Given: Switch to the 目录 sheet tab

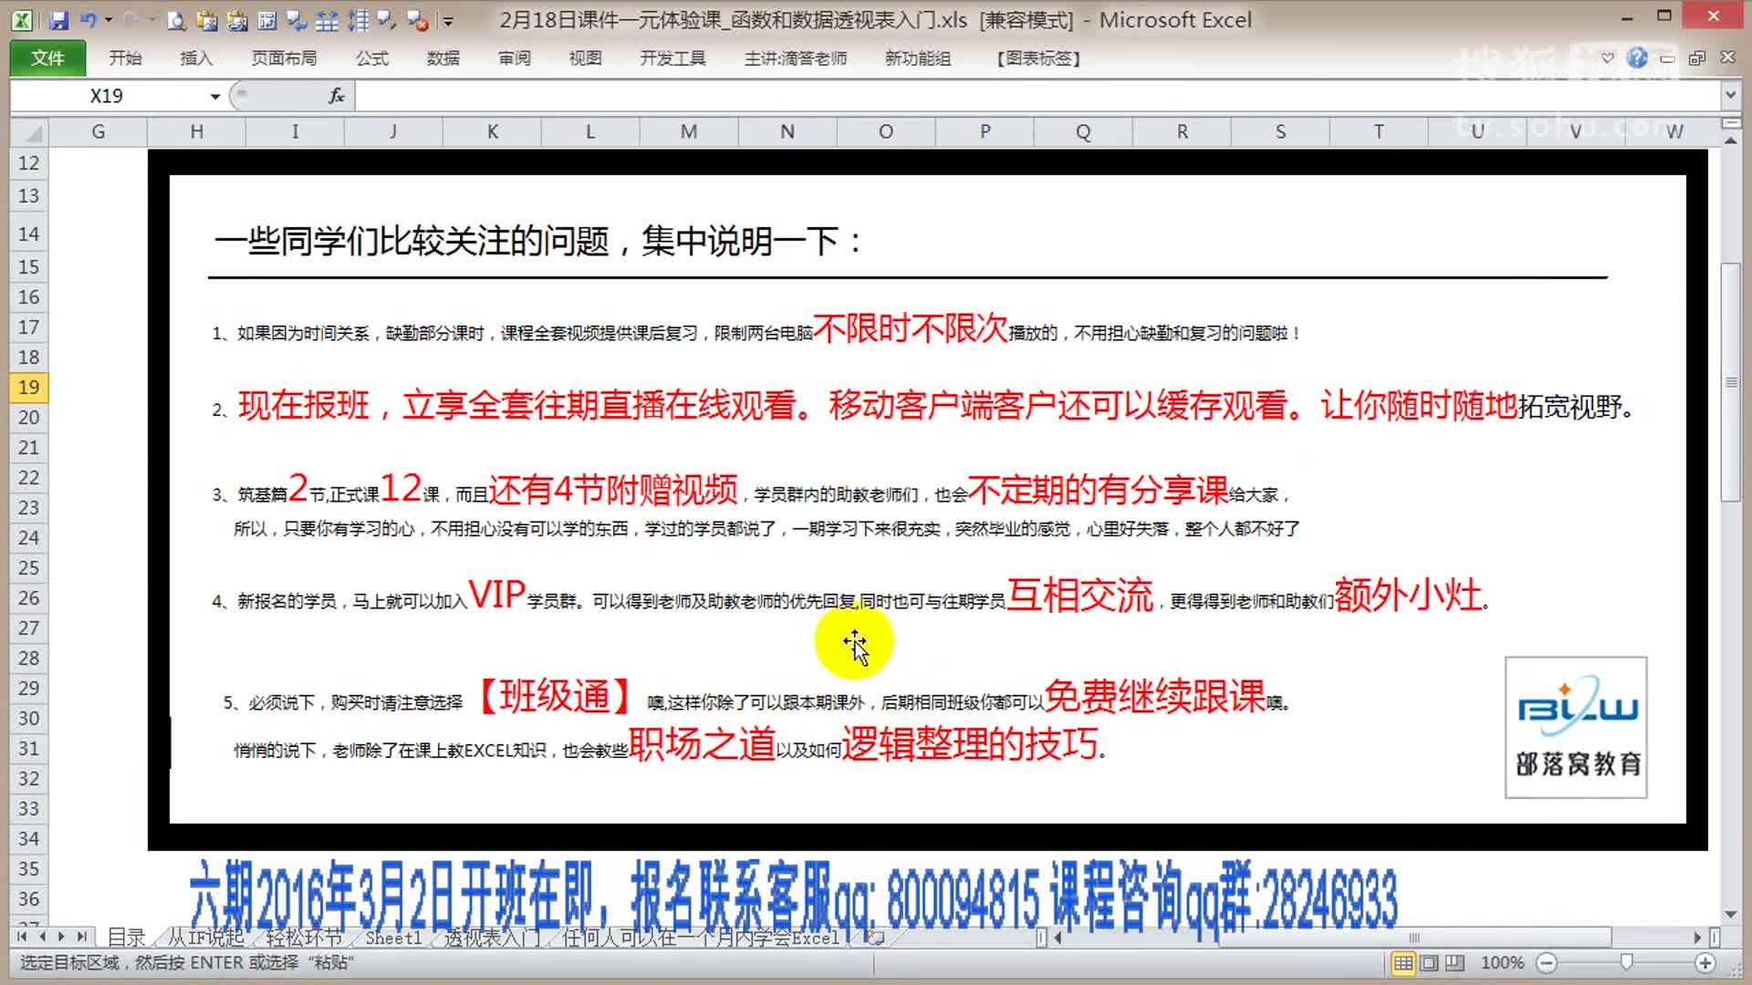Looking at the screenshot, I should tap(126, 938).
